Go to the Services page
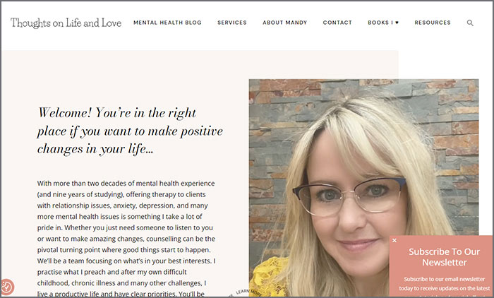This screenshot has width=494, height=298. tap(232, 23)
